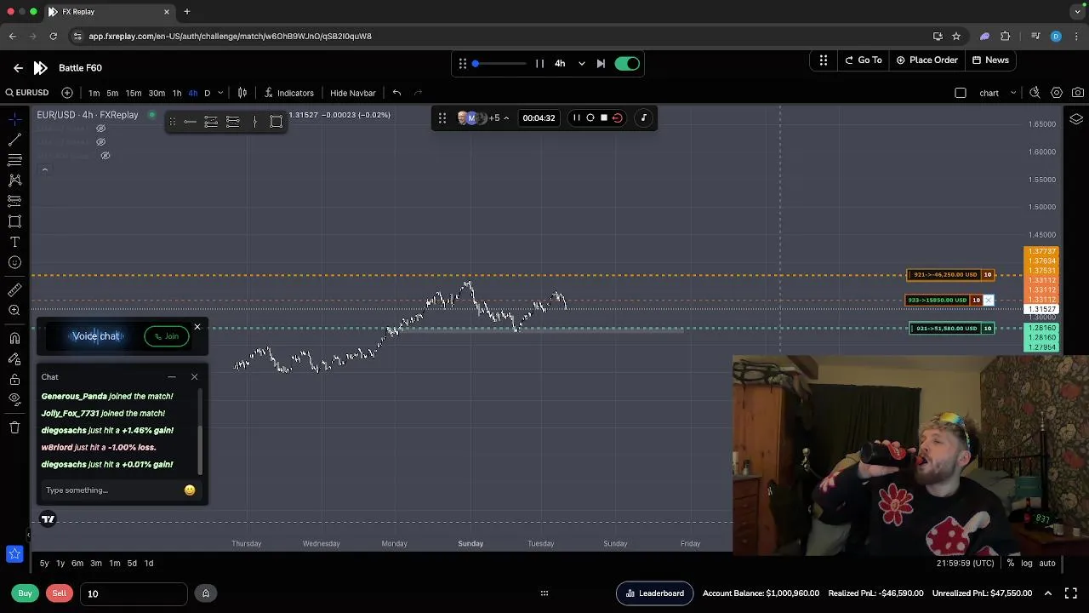Screen dimensions: 1089x613
Task: Select the trend line drawing tool
Action: tap(14, 139)
